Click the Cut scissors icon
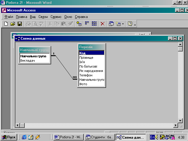The image size is (188, 141). 50,24
